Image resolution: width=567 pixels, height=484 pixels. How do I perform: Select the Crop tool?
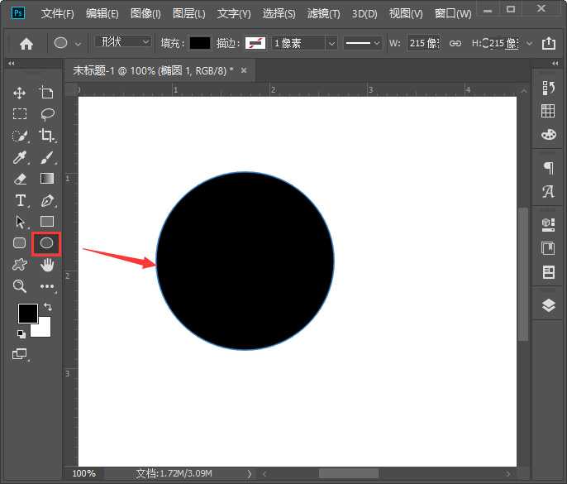point(47,136)
